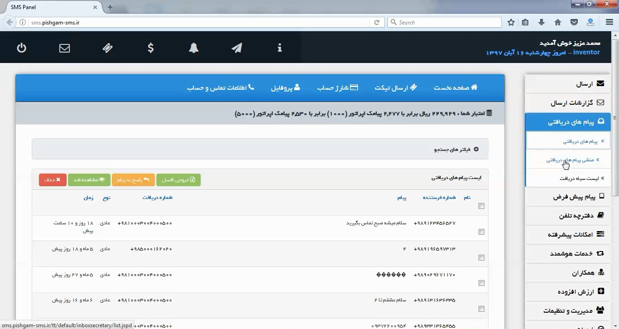619x329 pixels.
Task: Click the site information icon in address bar
Action: click(23, 22)
